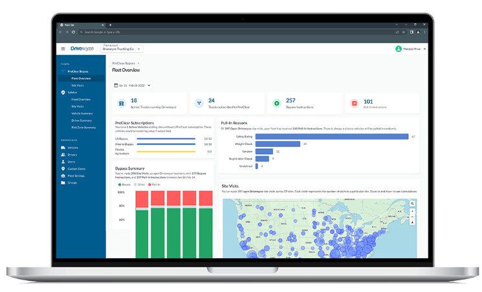The height and width of the screenshot is (292, 482).
Task: Click the Active Trucks card icon
Action: (x=121, y=102)
